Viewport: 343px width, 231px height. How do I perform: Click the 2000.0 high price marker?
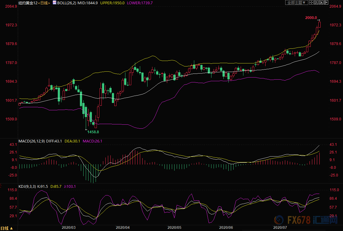(x=311, y=18)
